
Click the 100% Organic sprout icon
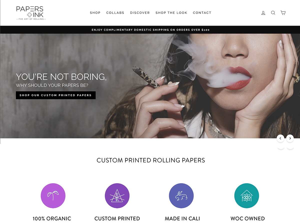click(x=53, y=196)
